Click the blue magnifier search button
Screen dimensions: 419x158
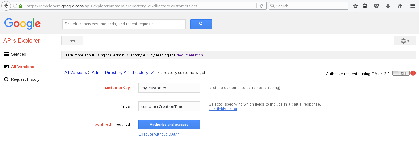click(201, 24)
